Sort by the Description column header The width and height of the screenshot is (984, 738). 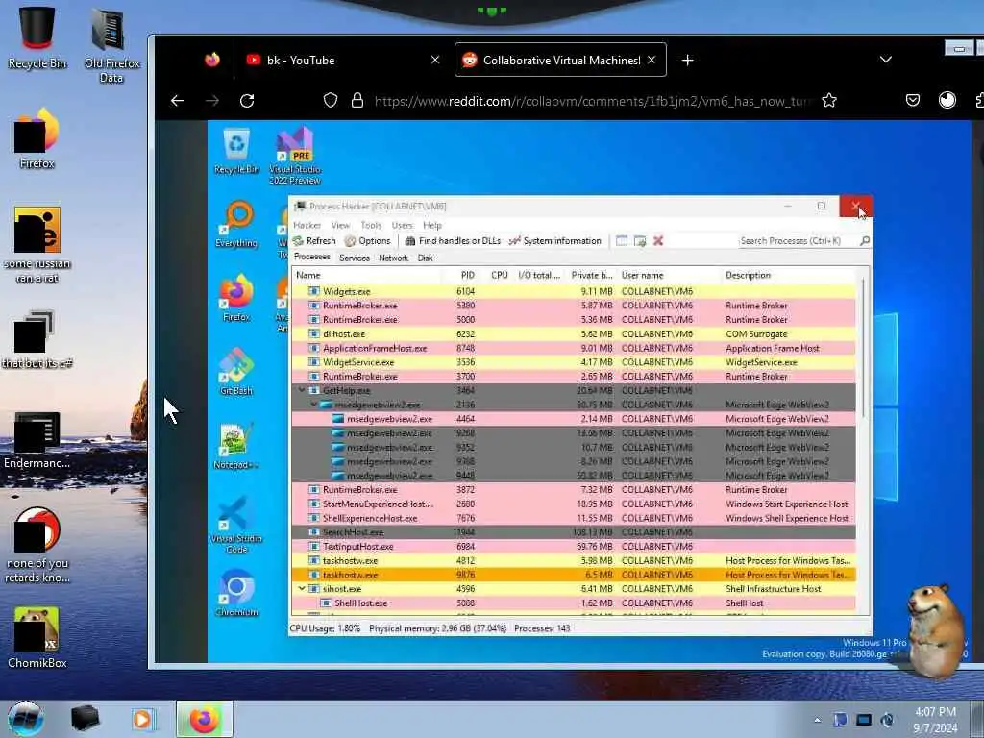pyautogui.click(x=748, y=275)
